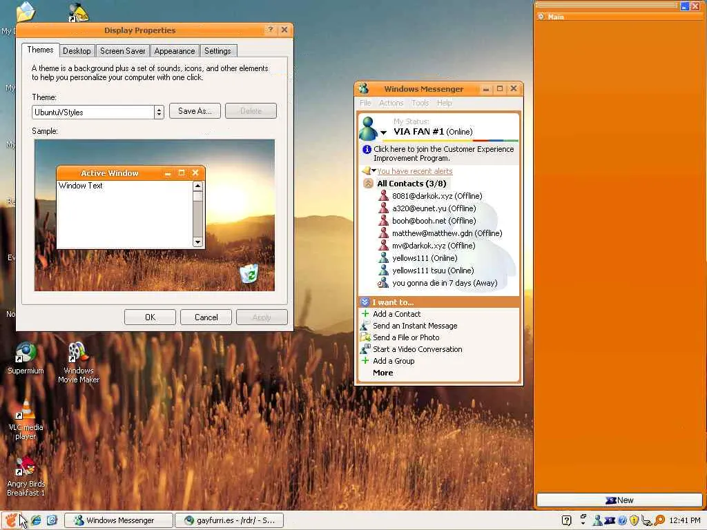Select the Themes tab
Viewport: 707px width, 530px height.
(x=40, y=50)
